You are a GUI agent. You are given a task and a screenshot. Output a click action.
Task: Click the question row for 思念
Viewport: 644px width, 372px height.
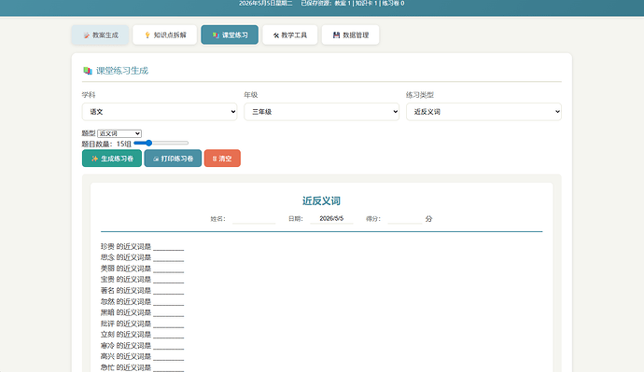click(x=142, y=257)
